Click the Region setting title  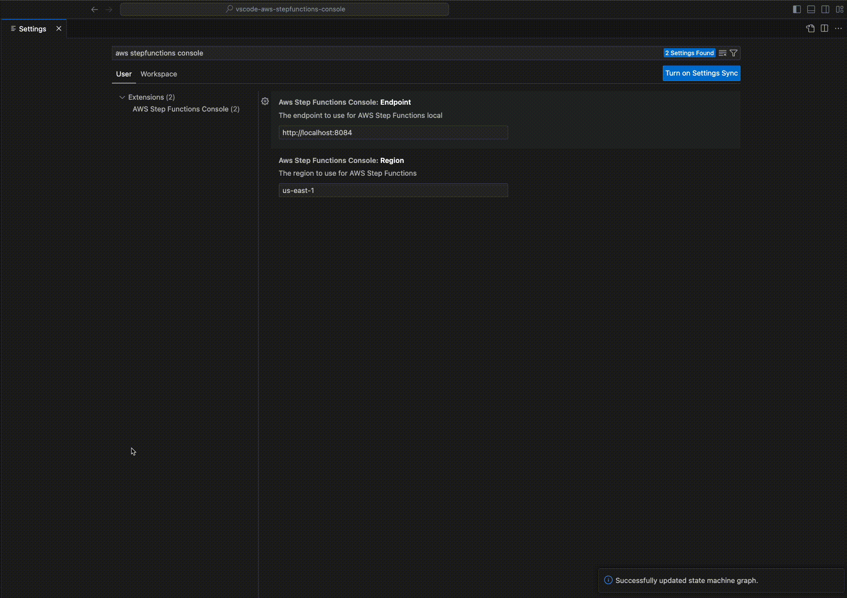coord(341,161)
